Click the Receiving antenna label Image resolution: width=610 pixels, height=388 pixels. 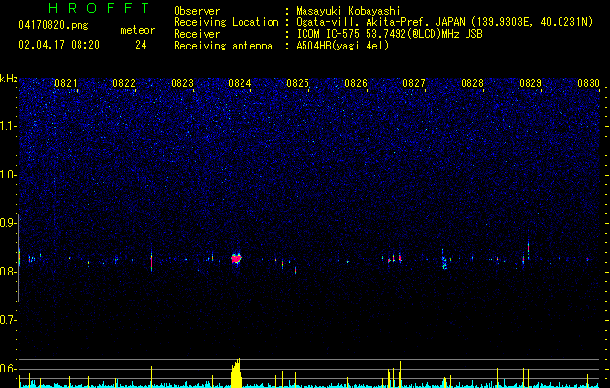click(x=223, y=46)
